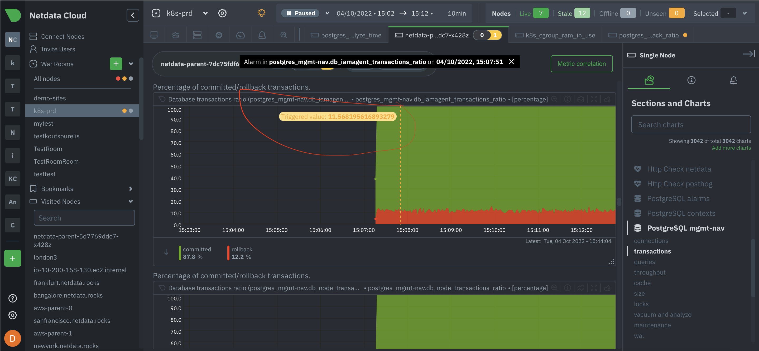Select the queries section in right menu
Viewport: 759px width, 351px height.
click(x=644, y=262)
